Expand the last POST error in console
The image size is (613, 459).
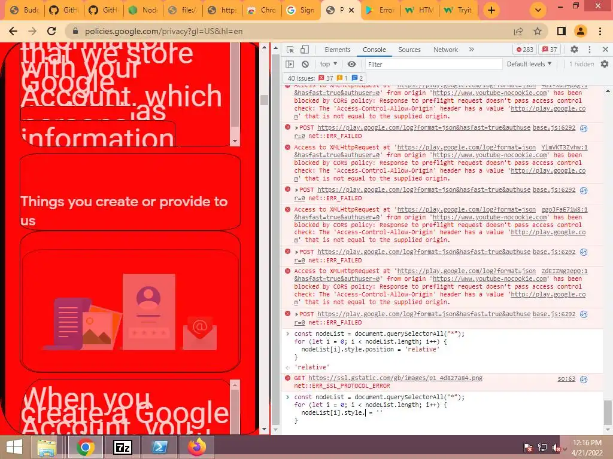(x=297, y=314)
